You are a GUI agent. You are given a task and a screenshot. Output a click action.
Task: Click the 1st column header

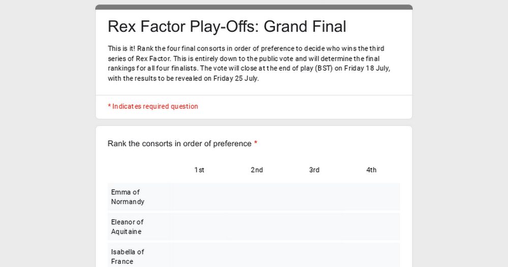199,170
